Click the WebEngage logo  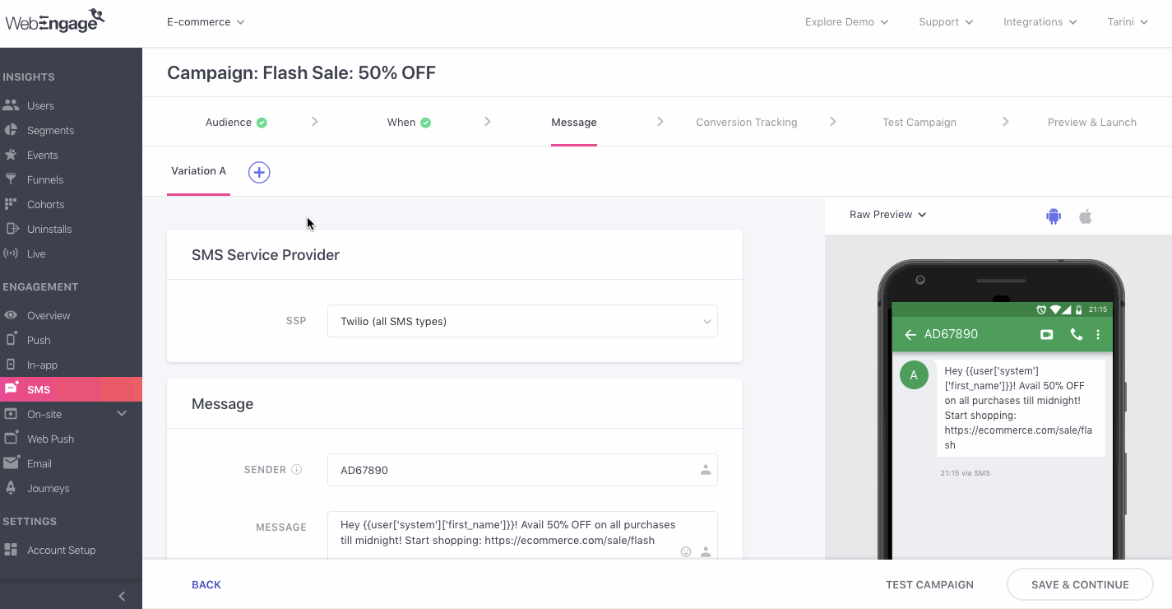55,21
